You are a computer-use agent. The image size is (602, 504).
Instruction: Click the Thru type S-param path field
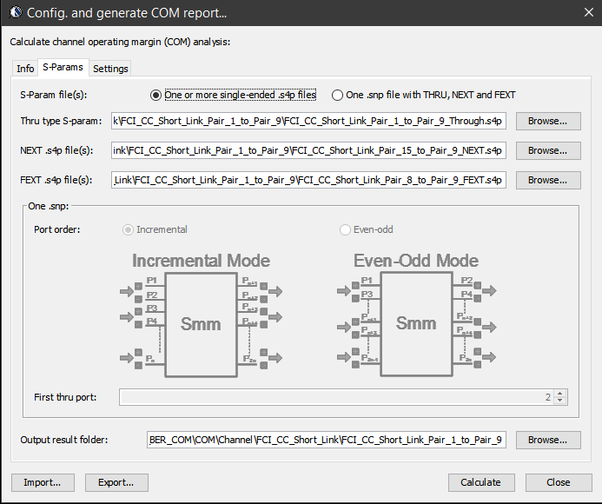(309, 121)
